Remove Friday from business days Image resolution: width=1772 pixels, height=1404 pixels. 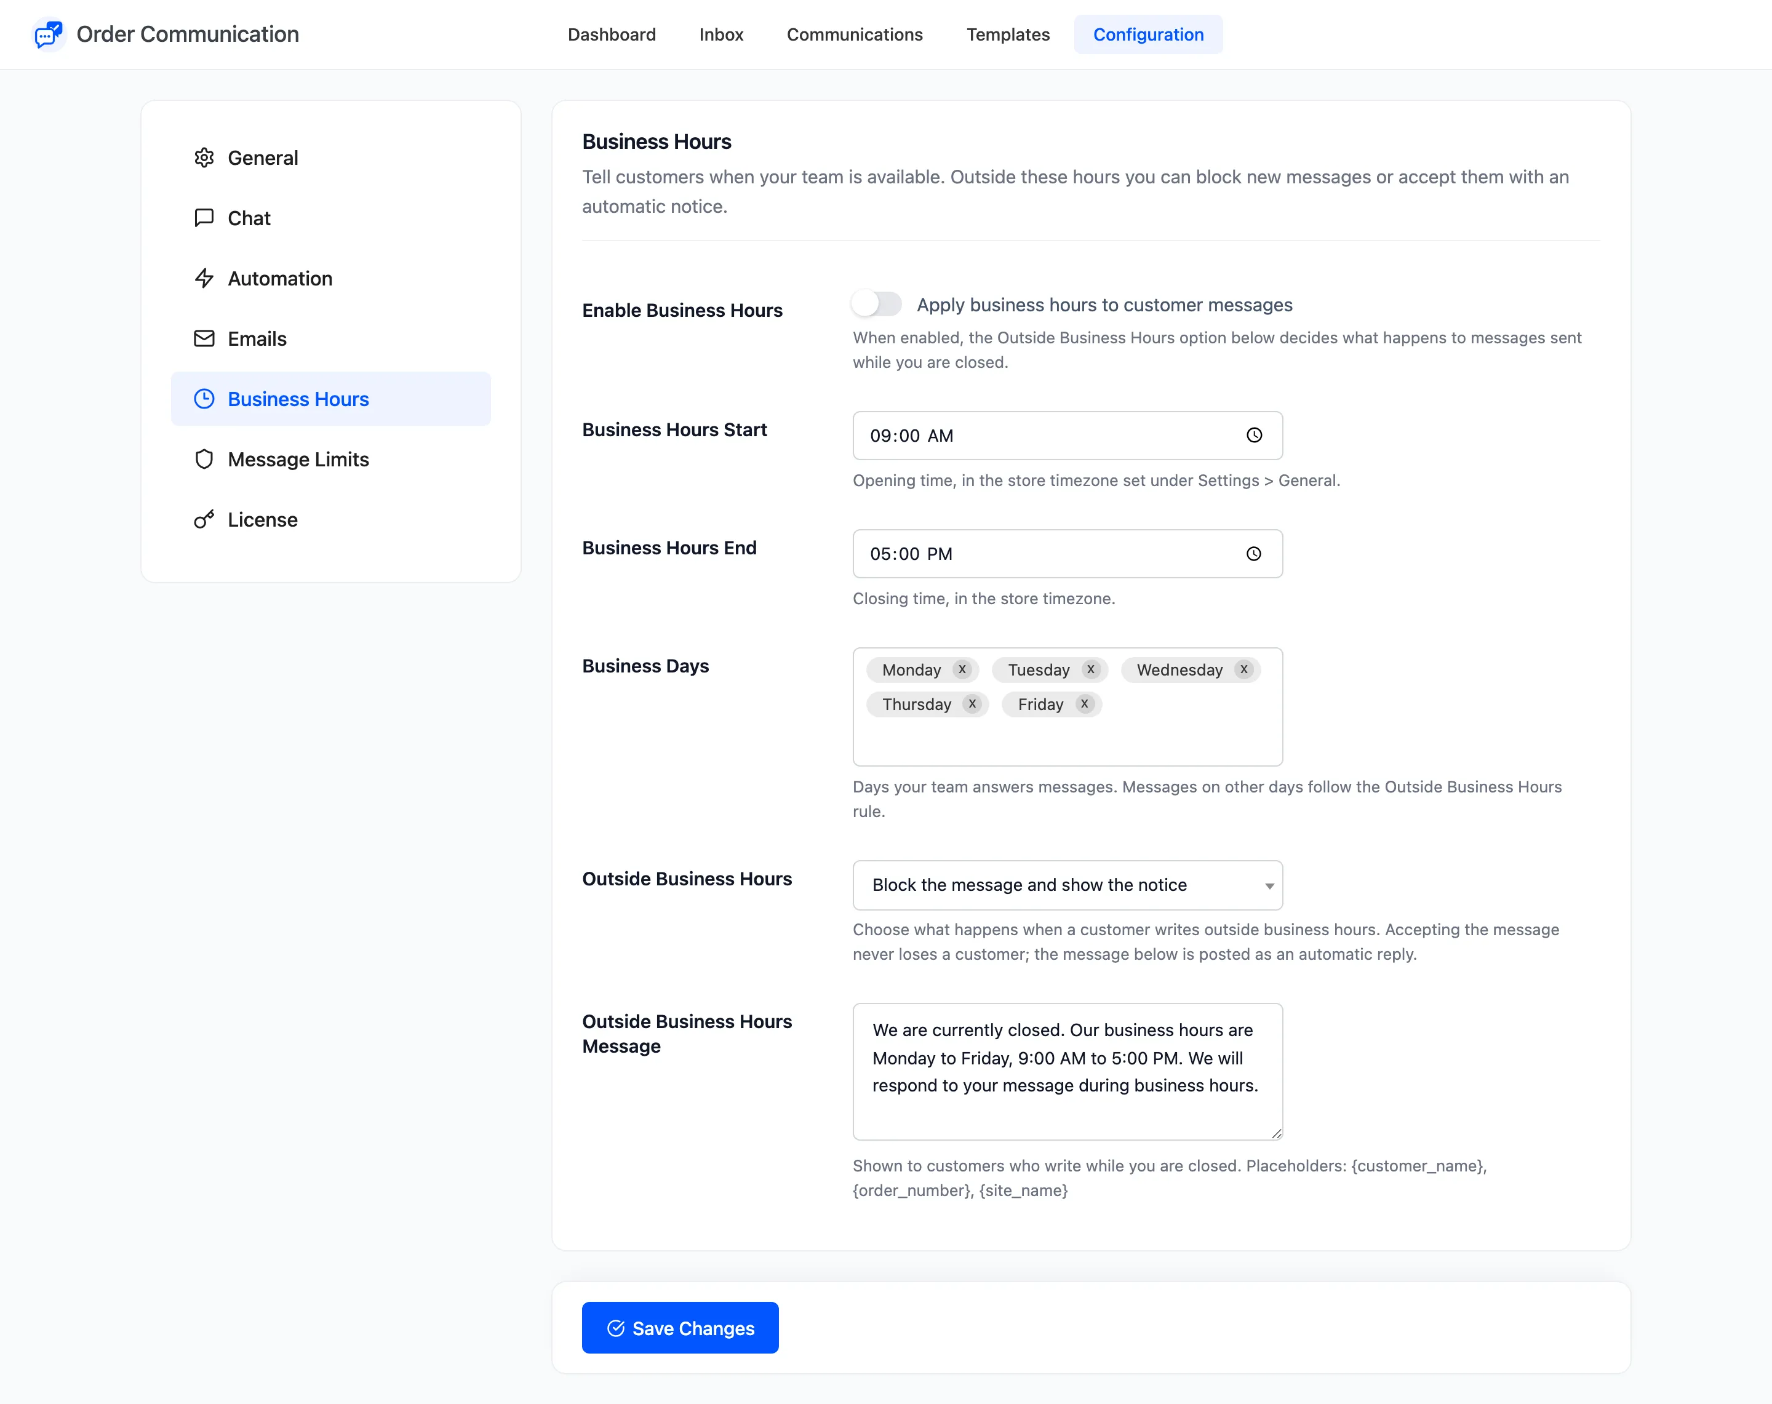[1084, 704]
